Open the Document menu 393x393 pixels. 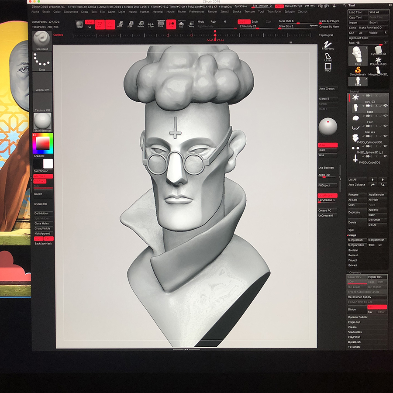click(x=71, y=11)
